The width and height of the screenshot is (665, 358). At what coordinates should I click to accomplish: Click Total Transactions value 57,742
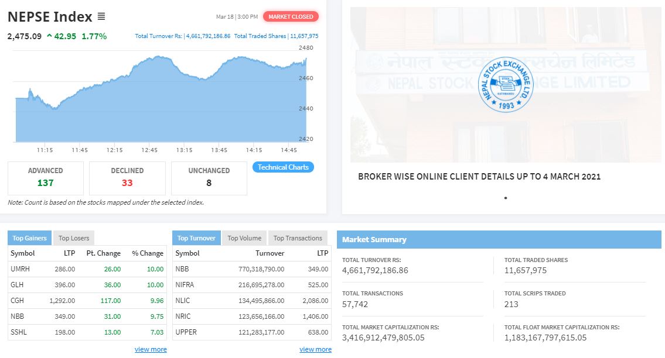coord(355,304)
